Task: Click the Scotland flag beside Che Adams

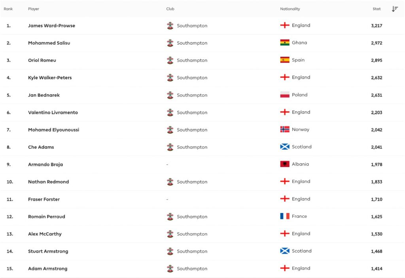Action: (285, 147)
